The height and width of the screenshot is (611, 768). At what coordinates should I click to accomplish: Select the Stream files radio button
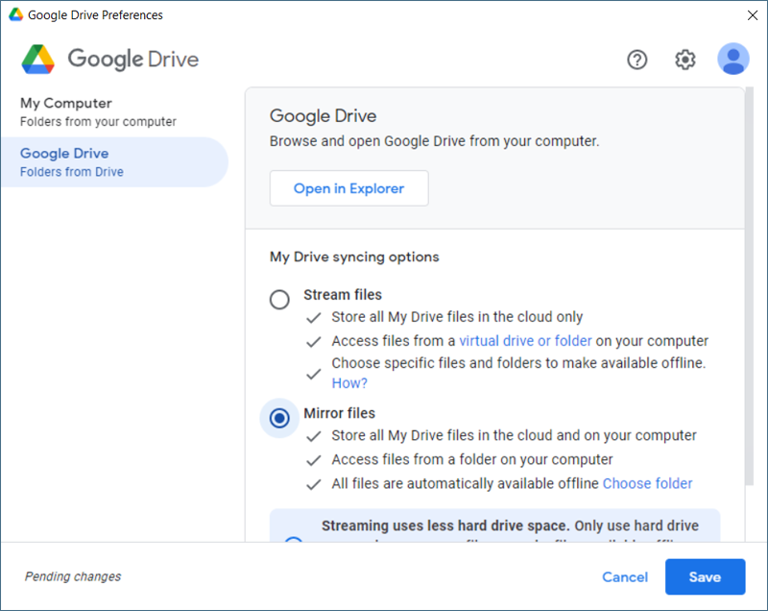click(279, 299)
